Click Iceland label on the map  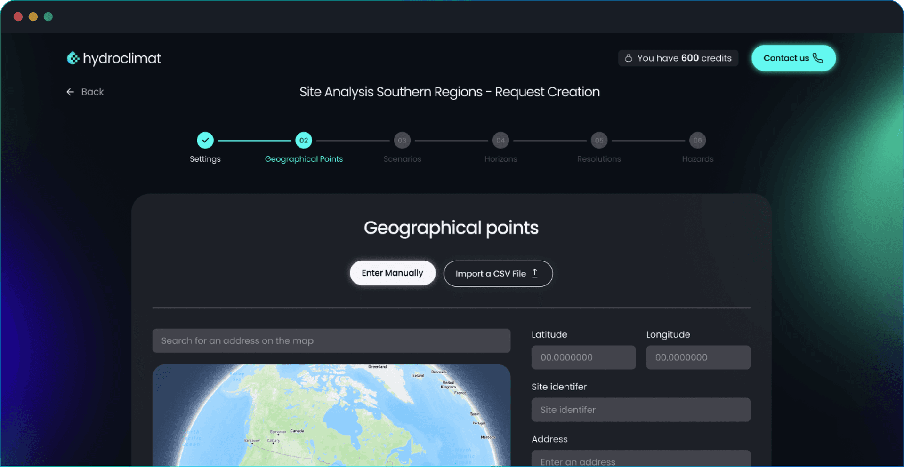(x=418, y=375)
